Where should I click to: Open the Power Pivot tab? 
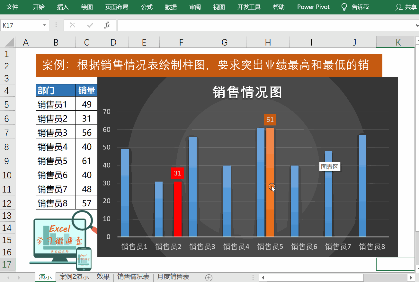(313, 7)
